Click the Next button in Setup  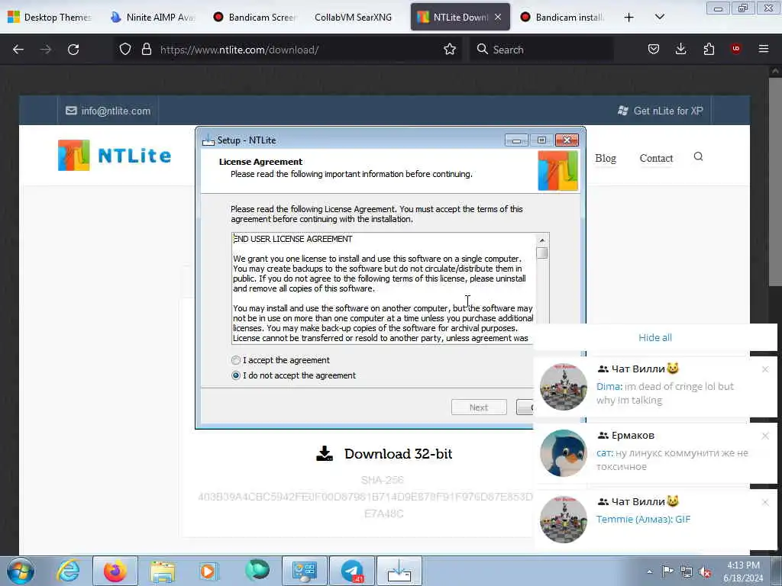(479, 407)
